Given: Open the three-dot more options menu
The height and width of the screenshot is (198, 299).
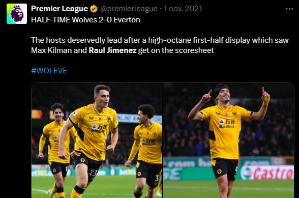Looking at the screenshot, I should 289,9.
